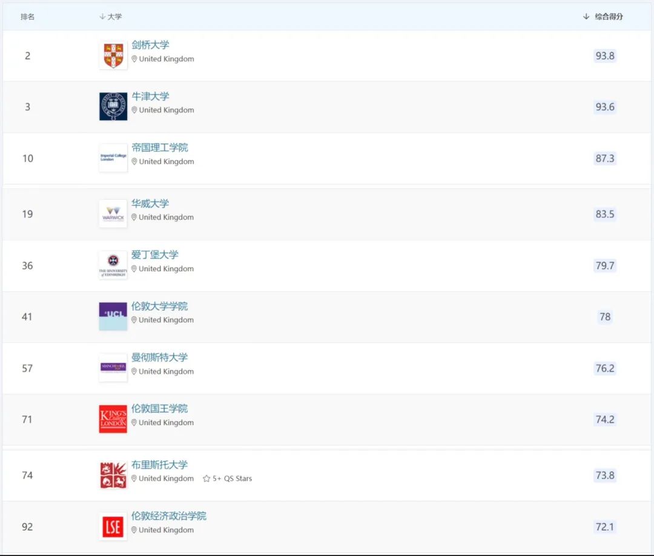This screenshot has width=654, height=556.
Task: Click the LSE red logo
Action: tap(113, 527)
